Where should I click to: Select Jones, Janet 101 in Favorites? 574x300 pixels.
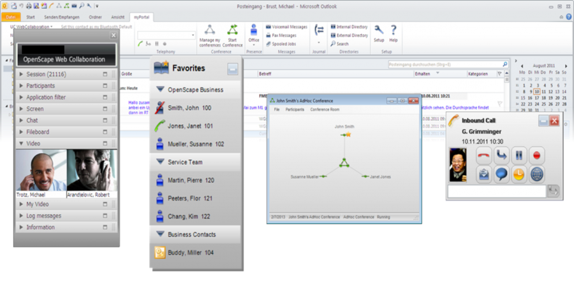point(190,126)
